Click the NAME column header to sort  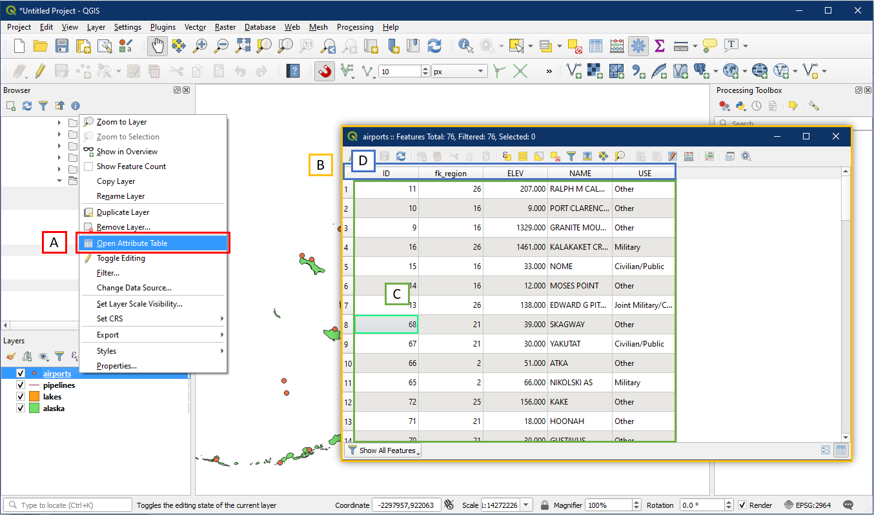point(580,173)
